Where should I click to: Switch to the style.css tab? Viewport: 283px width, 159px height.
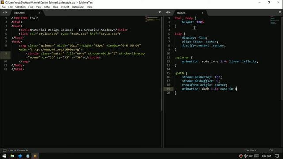tap(181, 13)
